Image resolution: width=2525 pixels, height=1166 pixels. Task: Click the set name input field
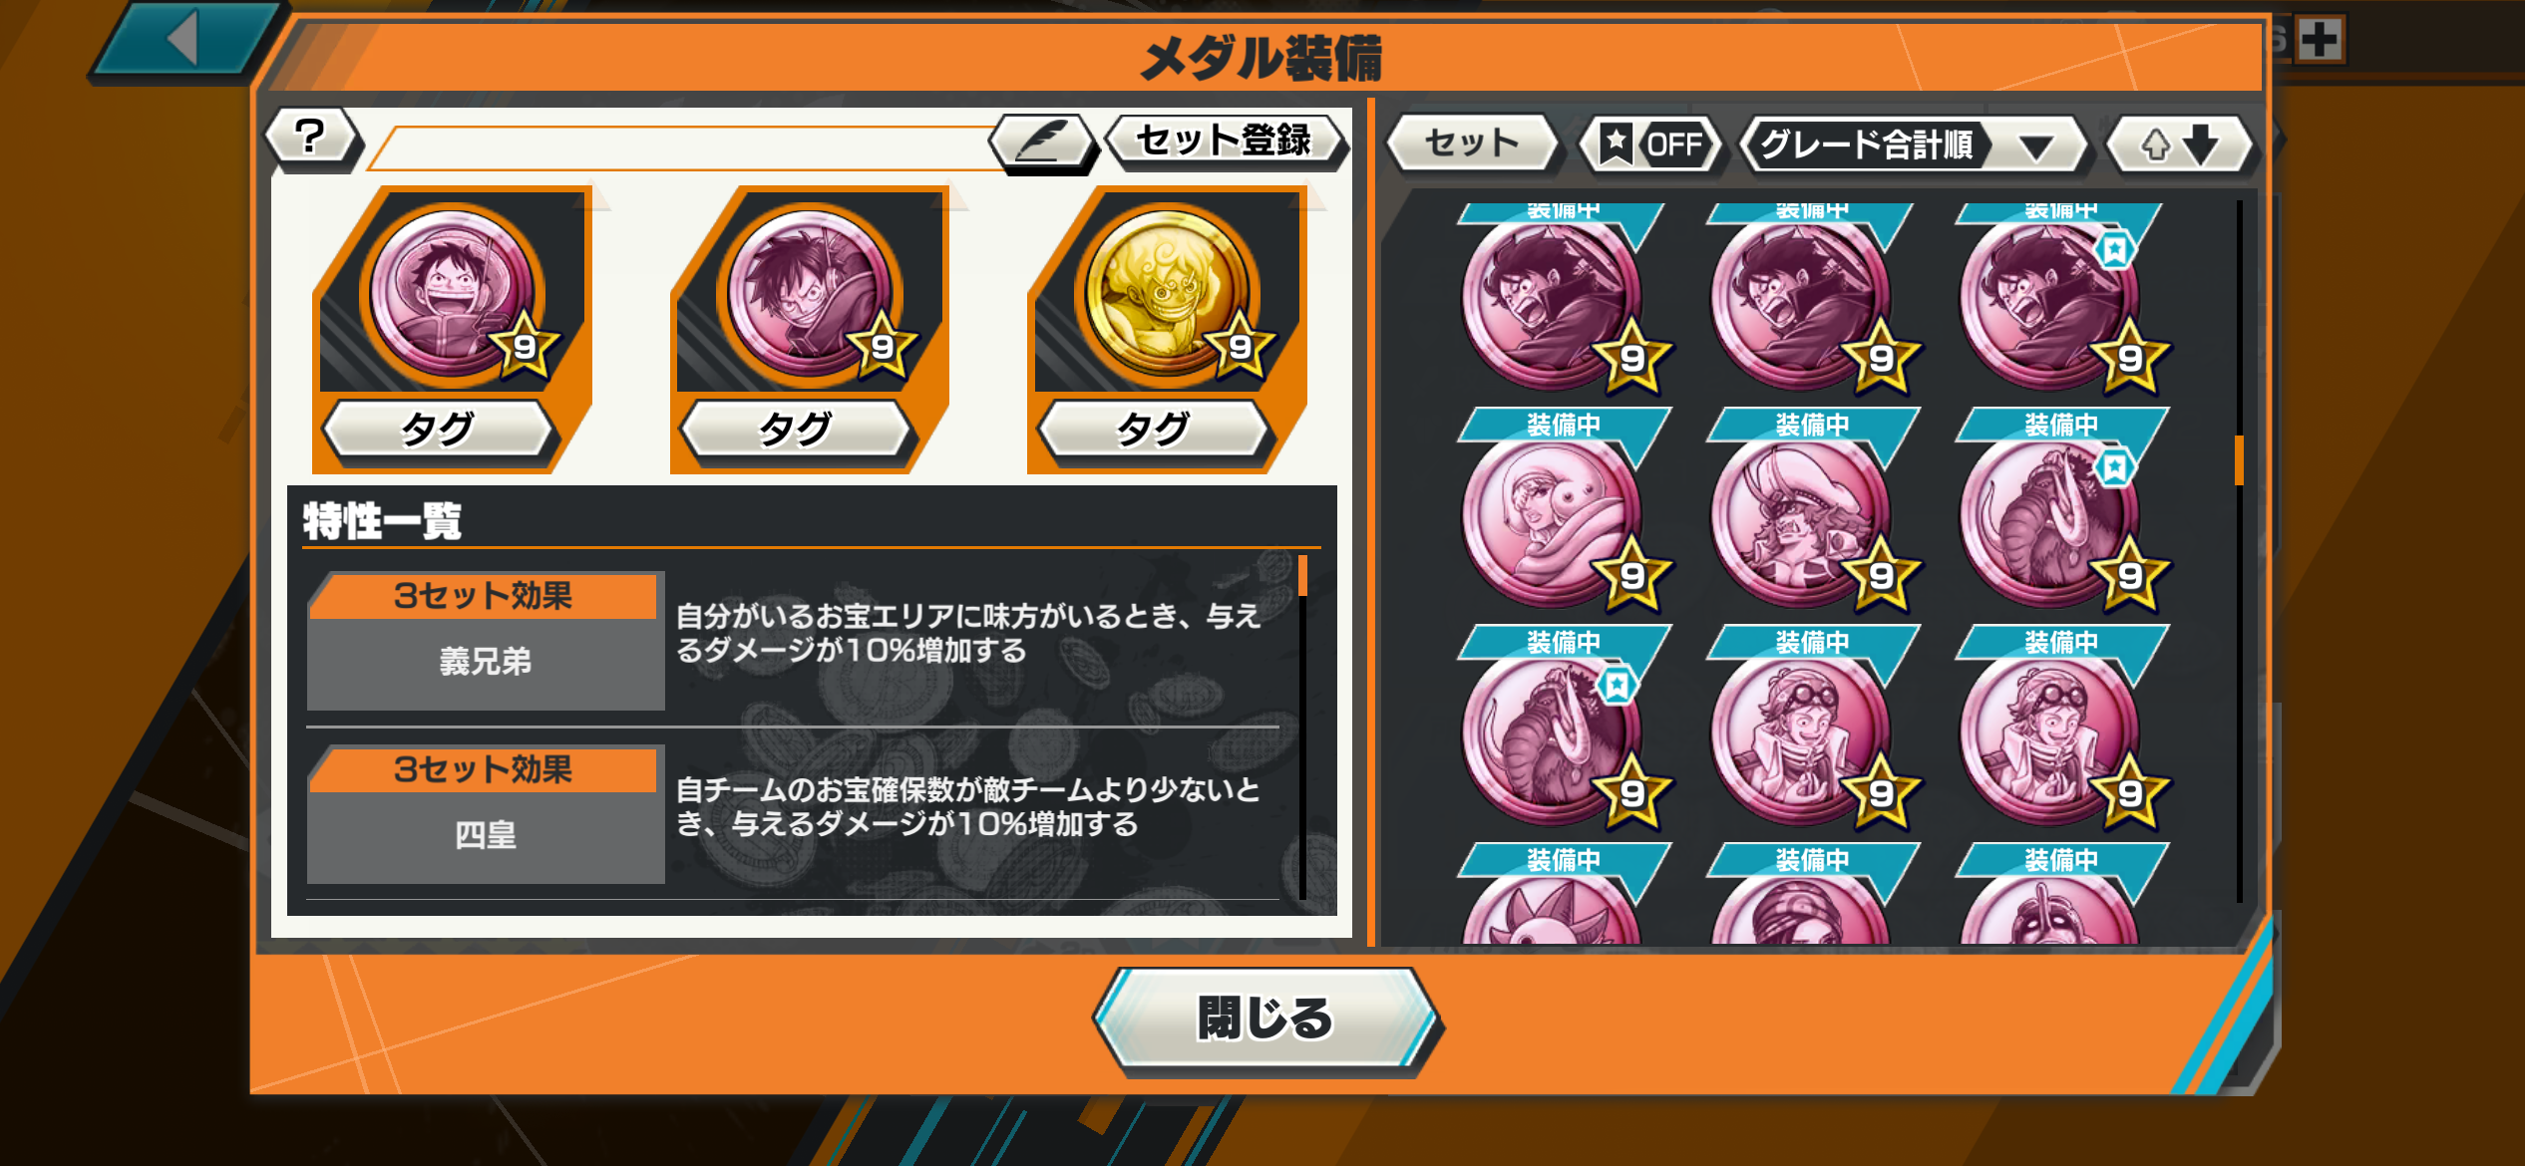[688, 148]
